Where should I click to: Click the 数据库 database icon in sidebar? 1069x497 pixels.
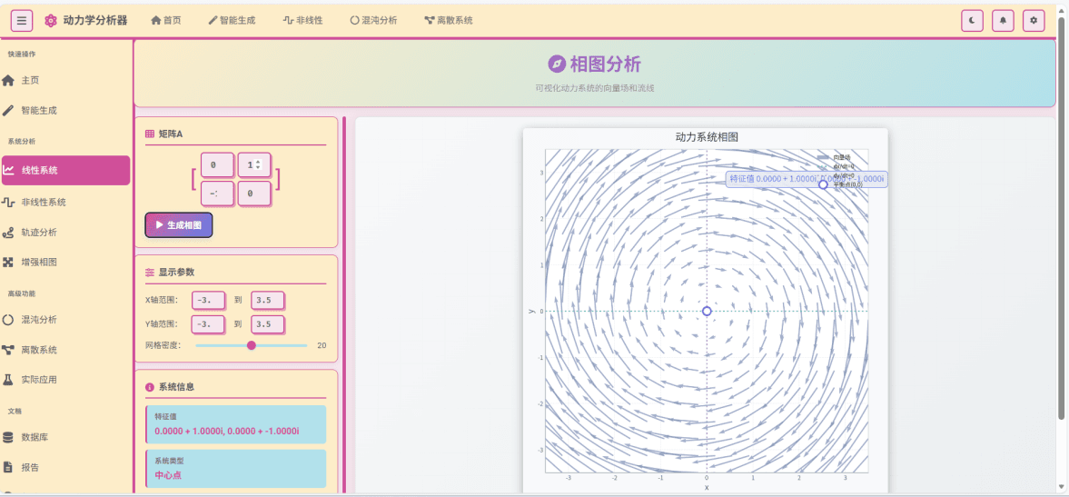[x=8, y=437]
